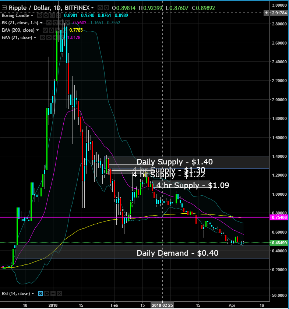Open the Ripple / Dollar symbol dropdown
The image size is (289, 309).
point(92,8)
